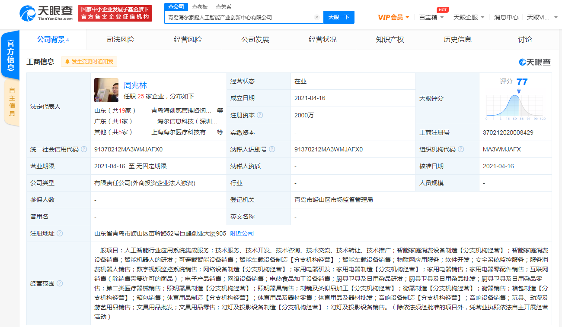Open the 公司背景 tab
The image size is (562, 327).
pos(53,40)
